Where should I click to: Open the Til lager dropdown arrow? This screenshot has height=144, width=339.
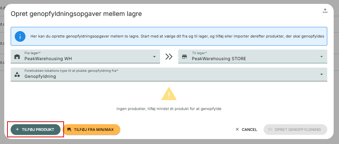click(322, 57)
